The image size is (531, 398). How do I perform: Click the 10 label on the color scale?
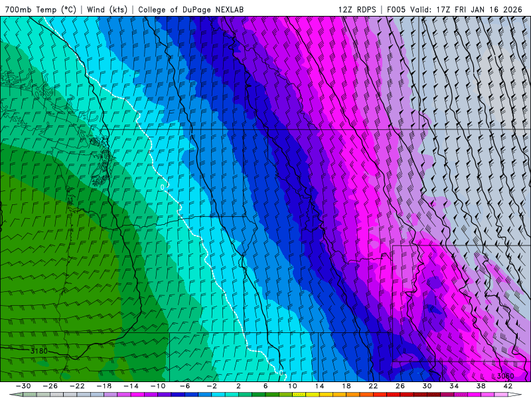(x=293, y=386)
